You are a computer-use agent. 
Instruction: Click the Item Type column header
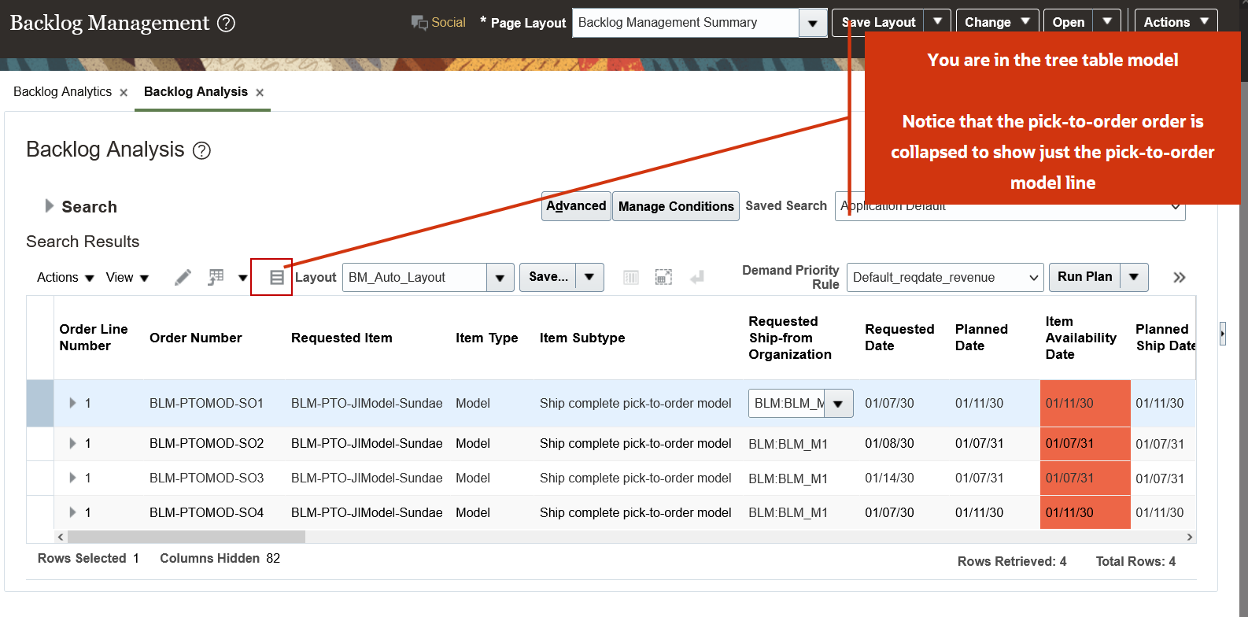(x=486, y=338)
